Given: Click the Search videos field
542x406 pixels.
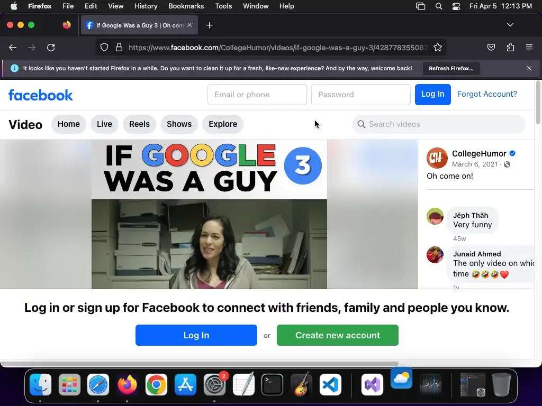Looking at the screenshot, I should click(x=439, y=124).
